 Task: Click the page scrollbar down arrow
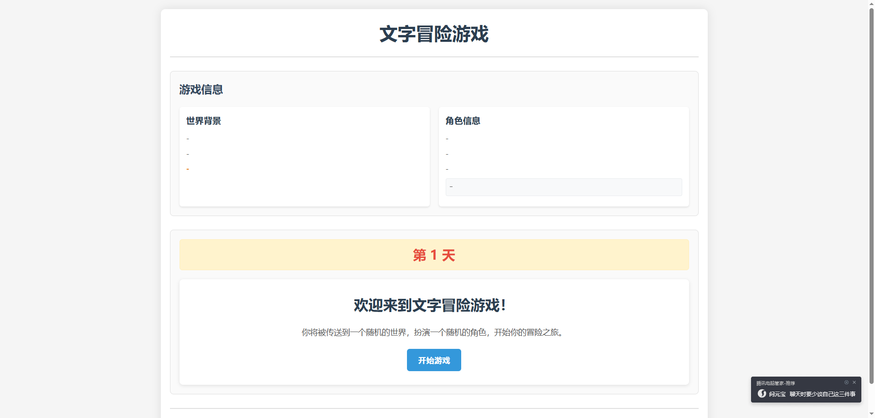pyautogui.click(x=871, y=414)
